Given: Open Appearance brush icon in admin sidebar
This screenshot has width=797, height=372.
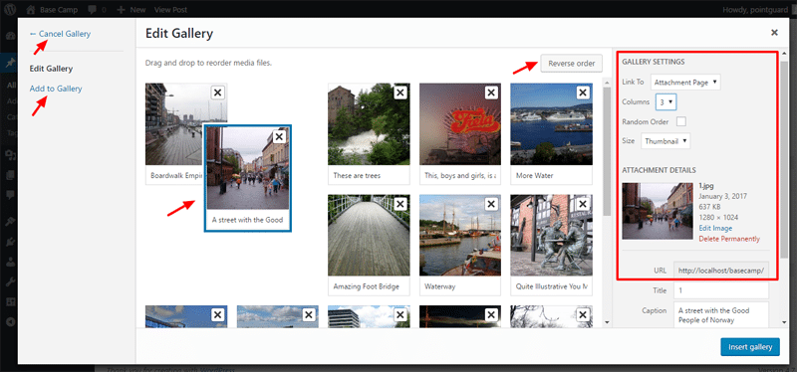Looking at the screenshot, I should [x=10, y=222].
